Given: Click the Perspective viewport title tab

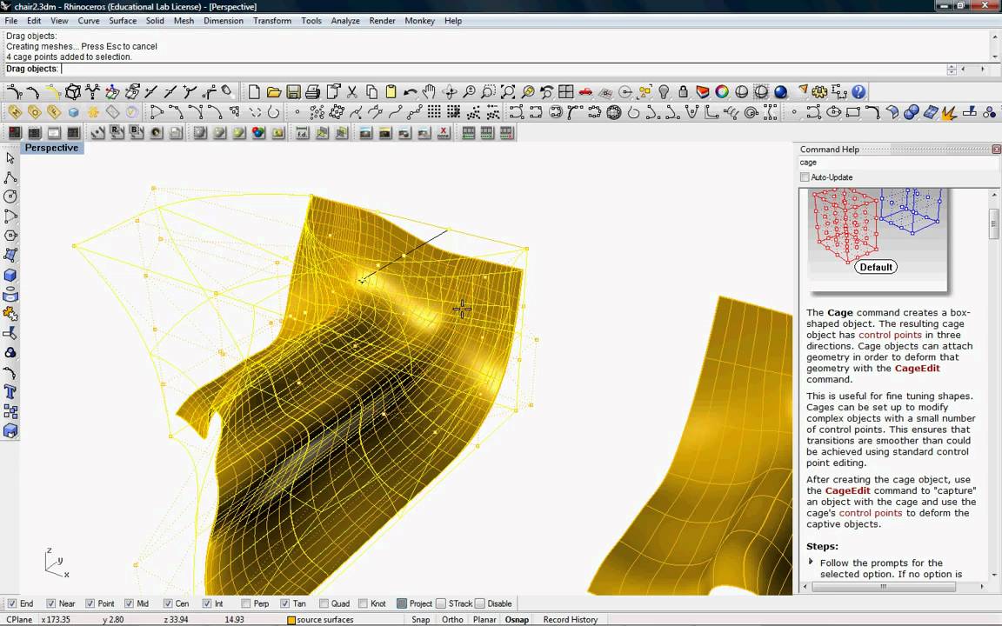Looking at the screenshot, I should pos(51,148).
